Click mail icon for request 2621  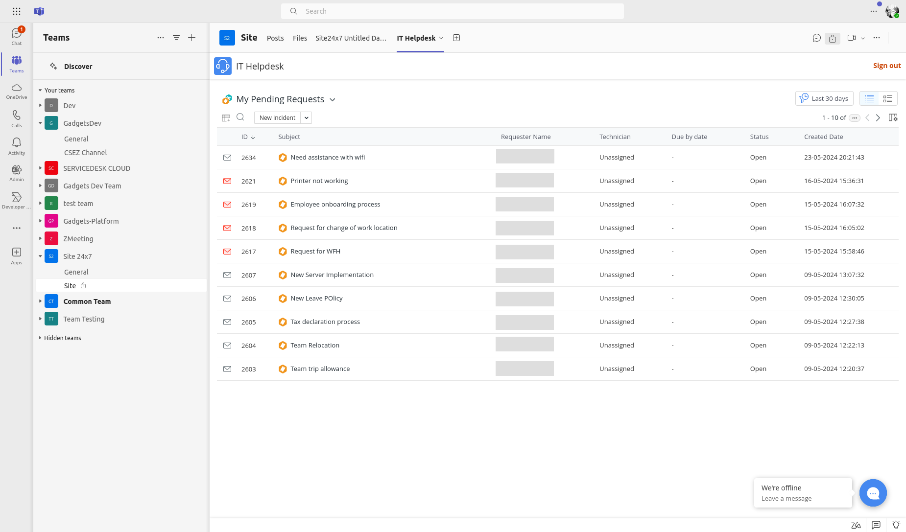click(227, 181)
